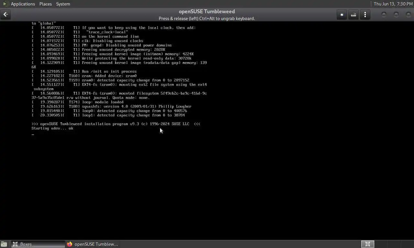
Task: Click the square stop icon in the Boxes header bar
Action: click(342, 15)
